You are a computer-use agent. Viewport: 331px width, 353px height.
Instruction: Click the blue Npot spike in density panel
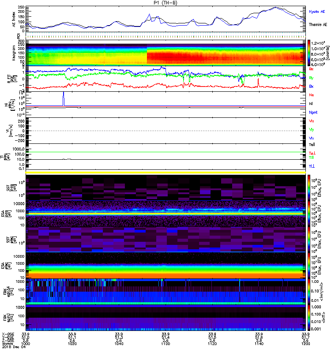click(x=64, y=98)
